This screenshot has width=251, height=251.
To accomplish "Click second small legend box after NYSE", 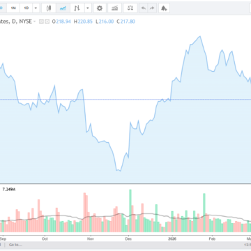I will (x=47, y=22).
